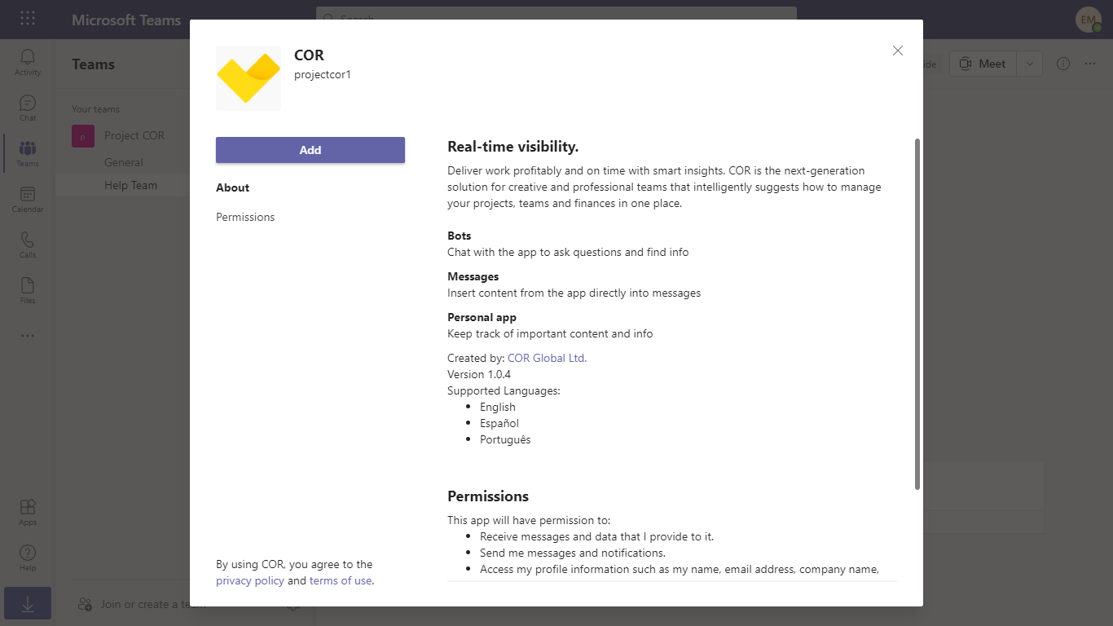The height and width of the screenshot is (626, 1113).
Task: Open the Apps icon in sidebar
Action: (28, 512)
